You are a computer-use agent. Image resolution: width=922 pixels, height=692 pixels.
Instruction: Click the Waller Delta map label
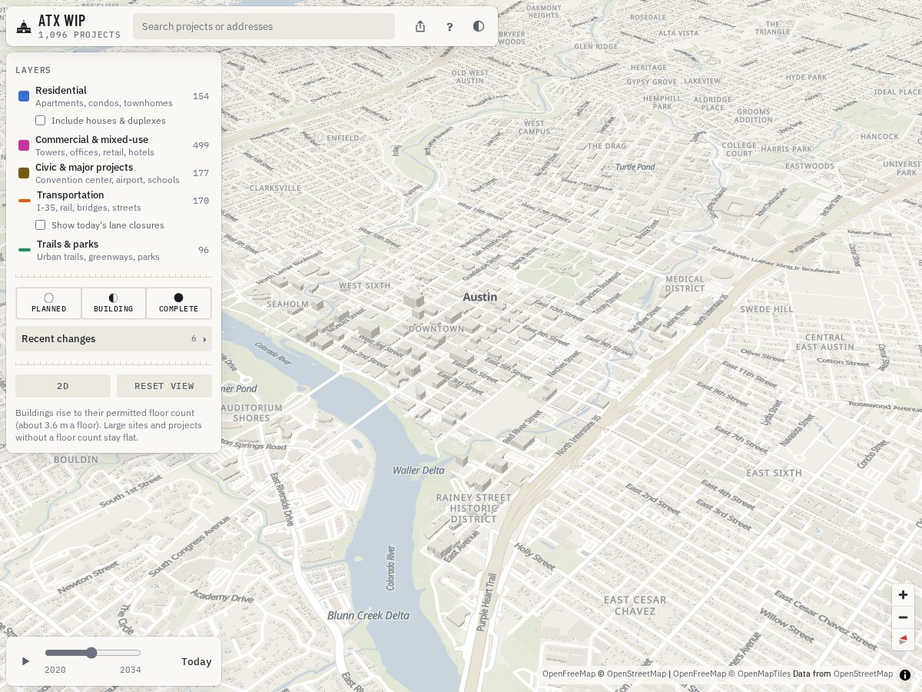coord(419,471)
